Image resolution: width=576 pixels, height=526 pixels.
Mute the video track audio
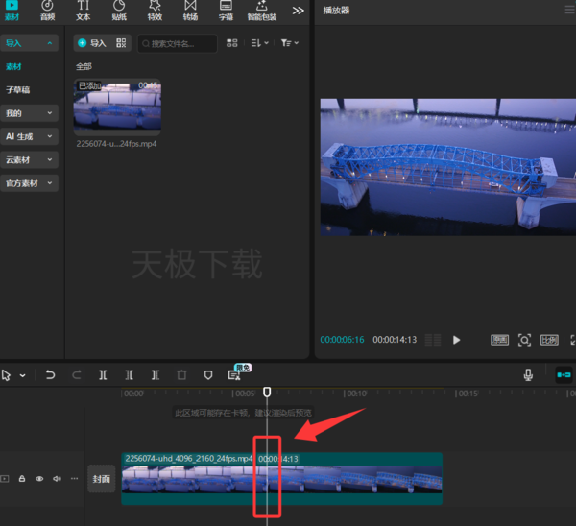pyautogui.click(x=57, y=479)
